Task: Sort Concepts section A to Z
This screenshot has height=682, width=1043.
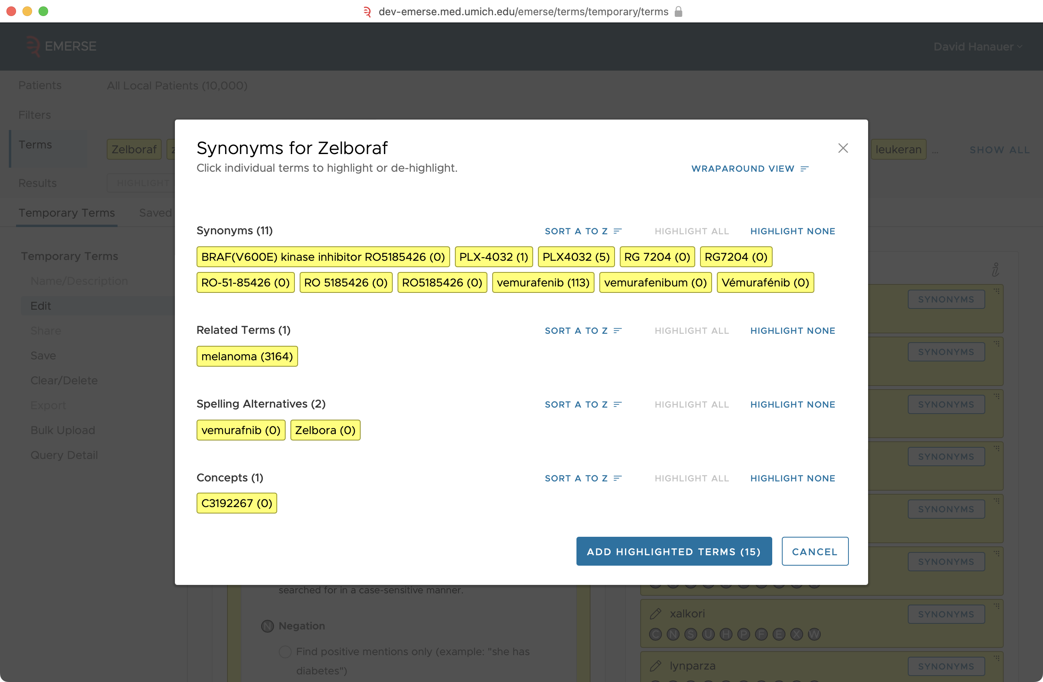Action: point(583,478)
